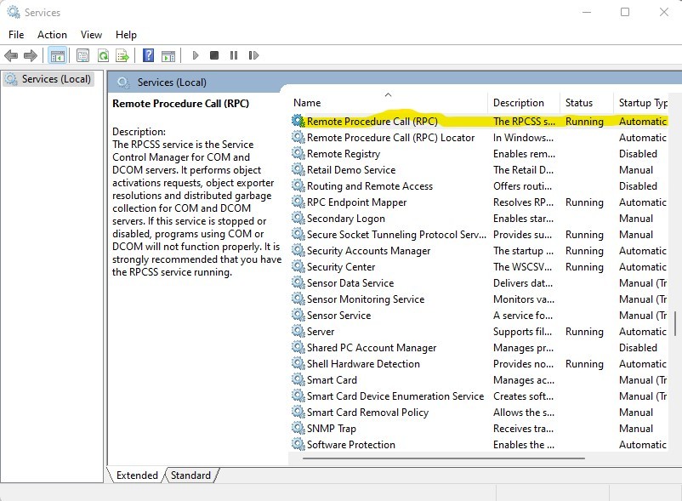The height and width of the screenshot is (501, 682).
Task: Select Shared PC Account Manager row
Action: 479,348
